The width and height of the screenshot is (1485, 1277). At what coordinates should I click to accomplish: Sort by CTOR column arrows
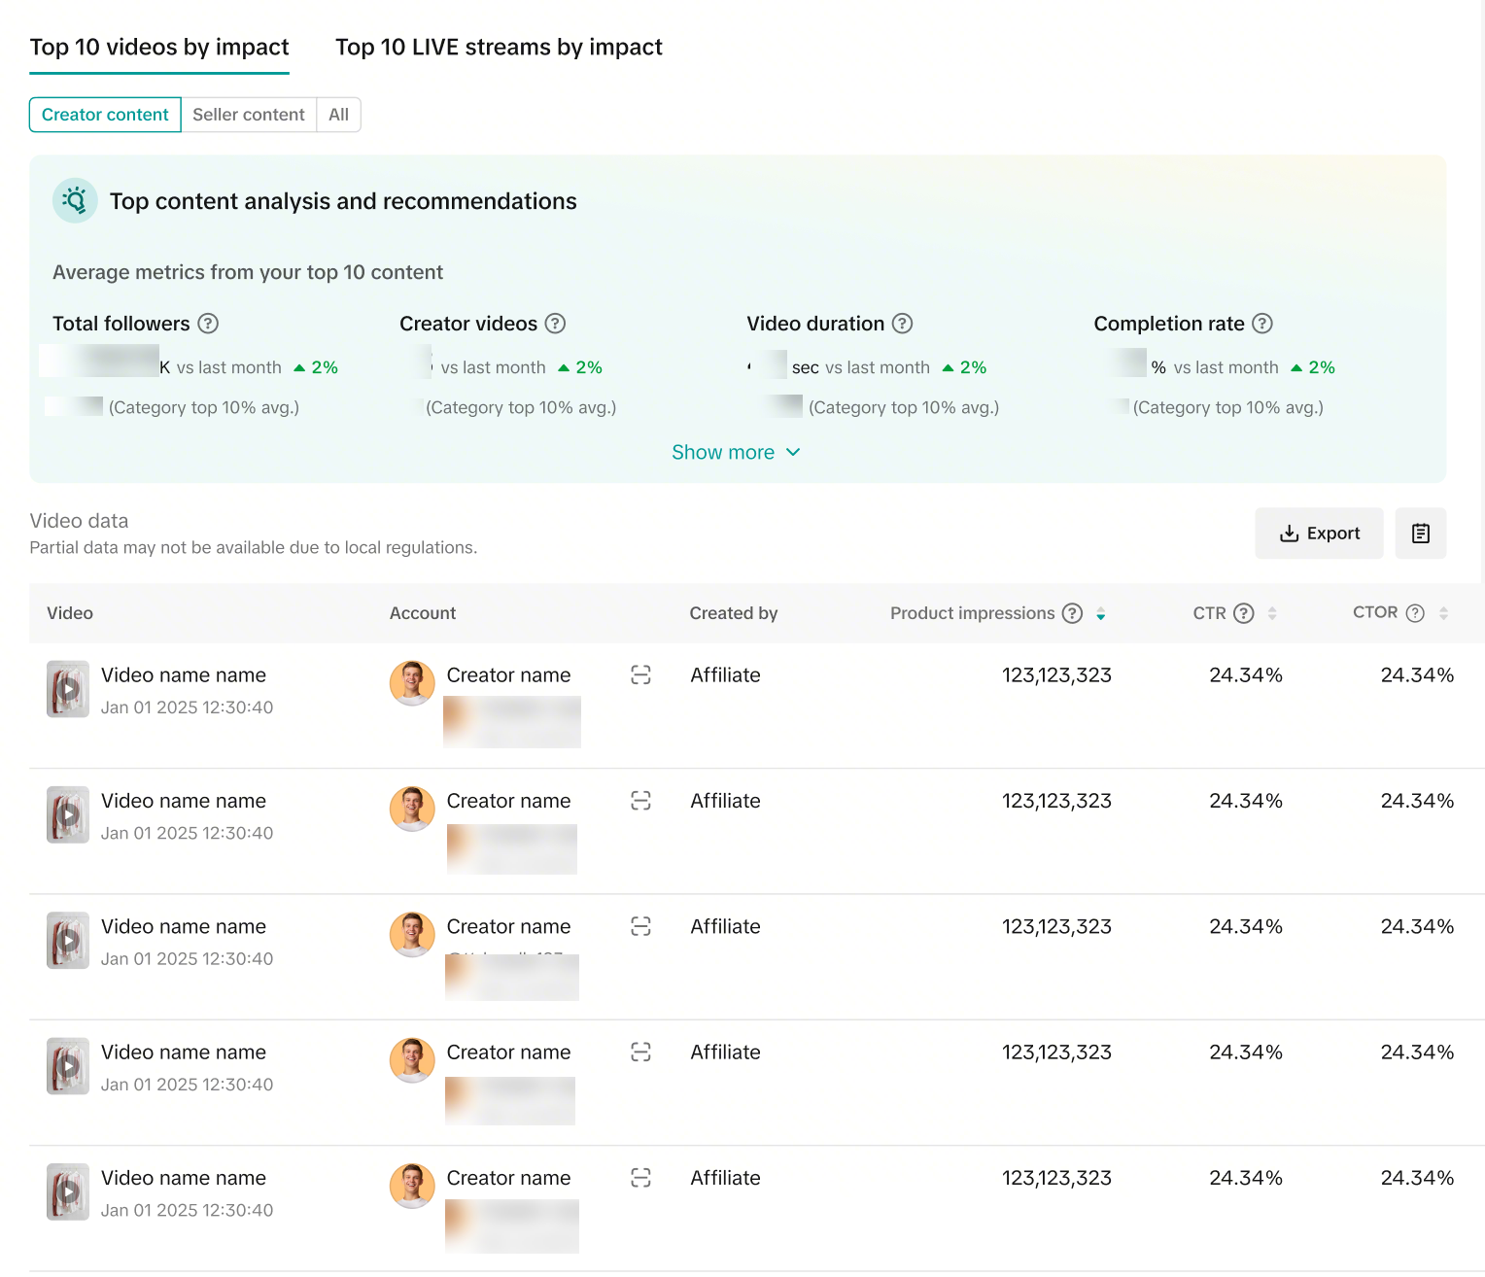coord(1443,614)
